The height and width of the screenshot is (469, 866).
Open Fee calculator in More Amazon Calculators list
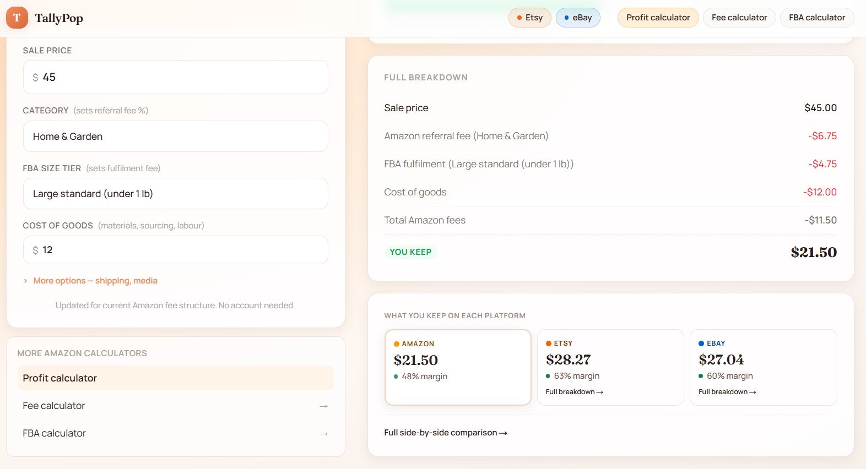tap(176, 406)
